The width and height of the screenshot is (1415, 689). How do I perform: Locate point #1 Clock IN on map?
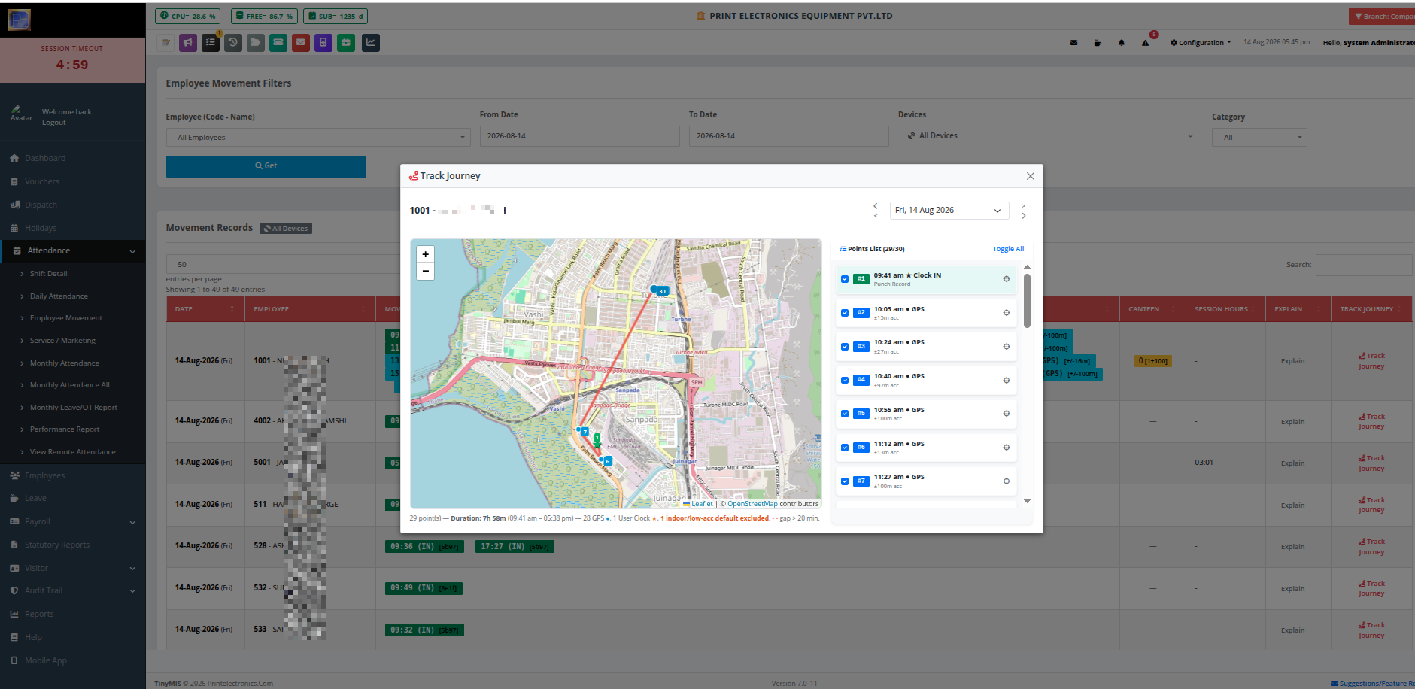coord(1006,279)
